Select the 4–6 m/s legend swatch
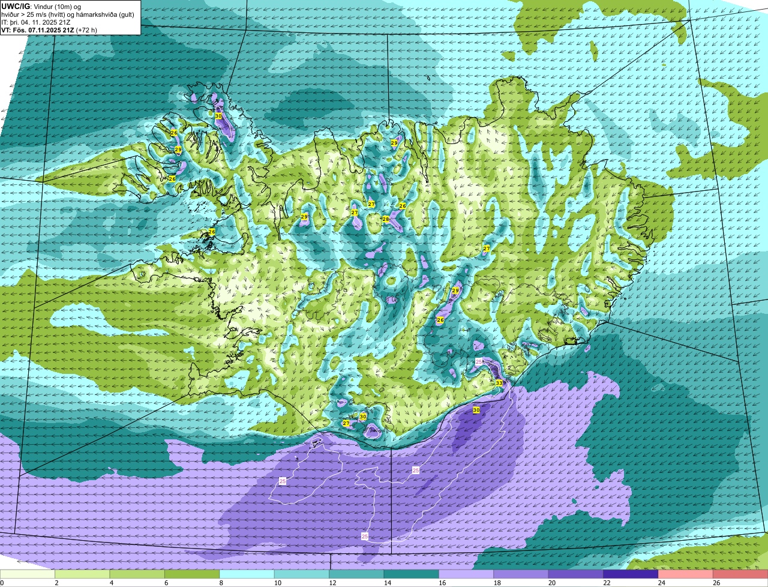Image resolution: width=768 pixels, height=587 pixels. [x=137, y=574]
